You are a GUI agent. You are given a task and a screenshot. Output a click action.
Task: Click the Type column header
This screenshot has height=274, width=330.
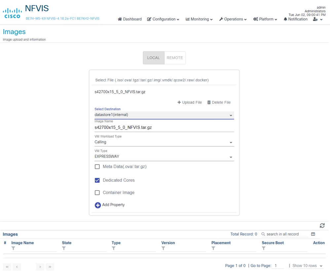tap(116, 243)
